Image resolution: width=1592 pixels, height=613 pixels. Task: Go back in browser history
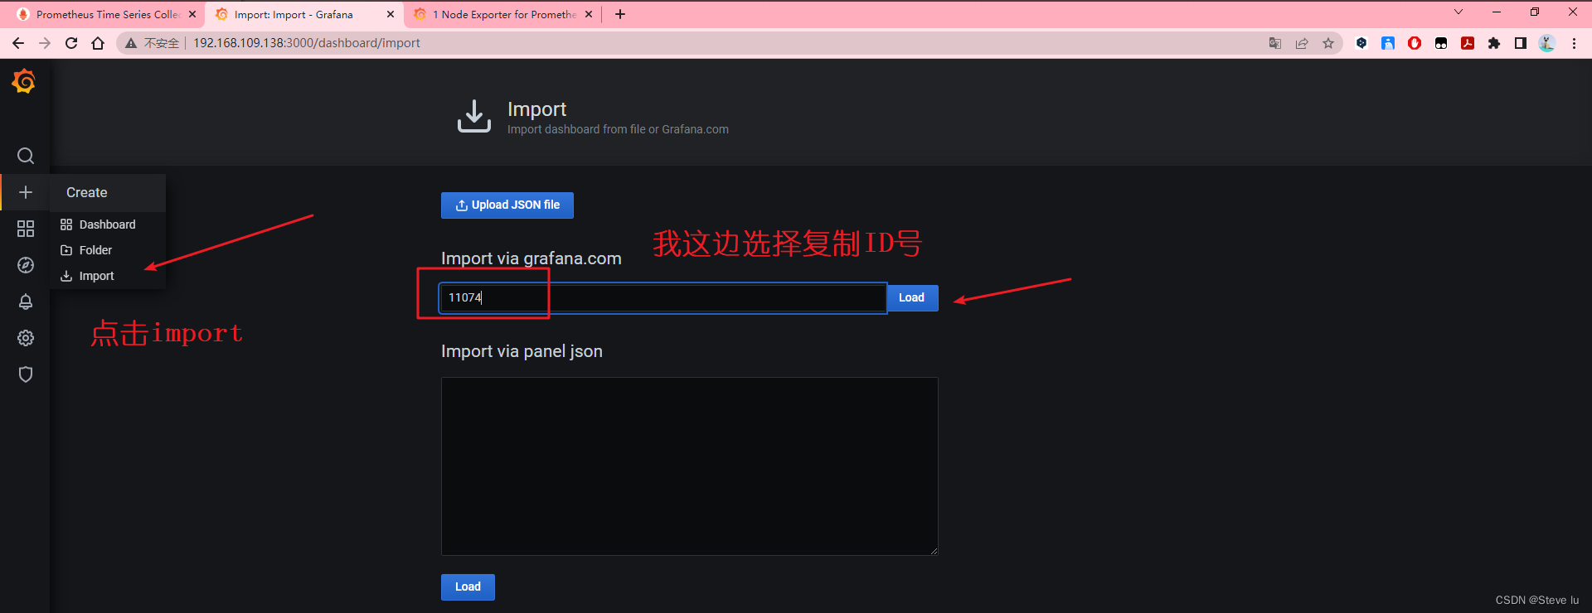(x=18, y=43)
